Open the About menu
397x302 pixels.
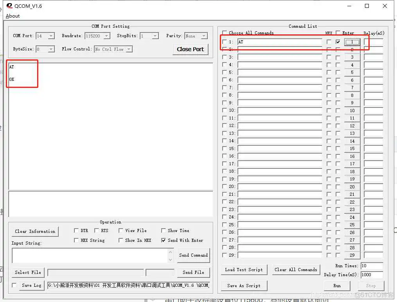13,16
